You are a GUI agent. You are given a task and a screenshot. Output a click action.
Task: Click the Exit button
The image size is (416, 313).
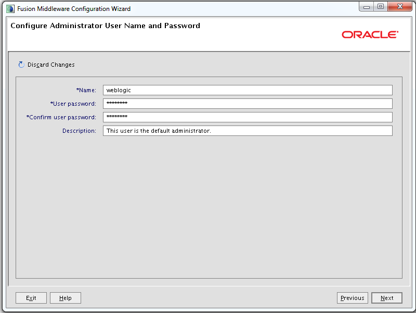pyautogui.click(x=31, y=298)
